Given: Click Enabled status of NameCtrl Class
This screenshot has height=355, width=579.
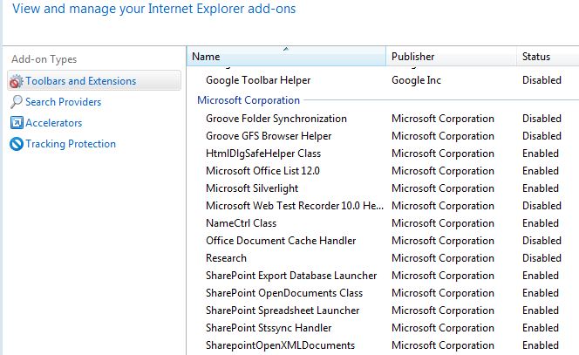Looking at the screenshot, I should pyautogui.click(x=541, y=223).
